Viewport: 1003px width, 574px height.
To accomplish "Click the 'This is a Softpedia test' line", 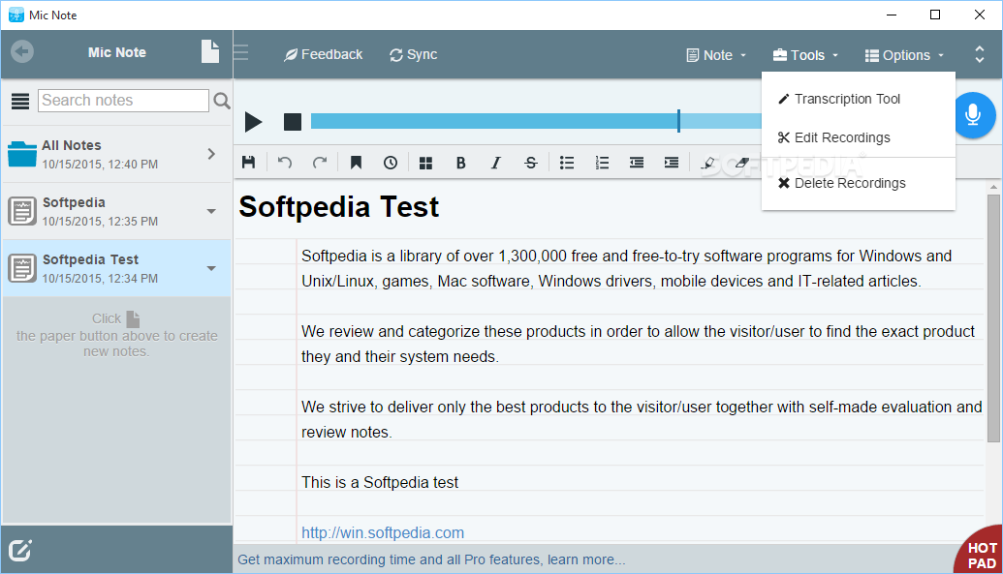I will (x=380, y=483).
